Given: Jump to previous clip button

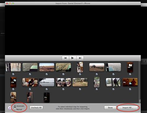Looking at the screenshot, I should (65, 58).
